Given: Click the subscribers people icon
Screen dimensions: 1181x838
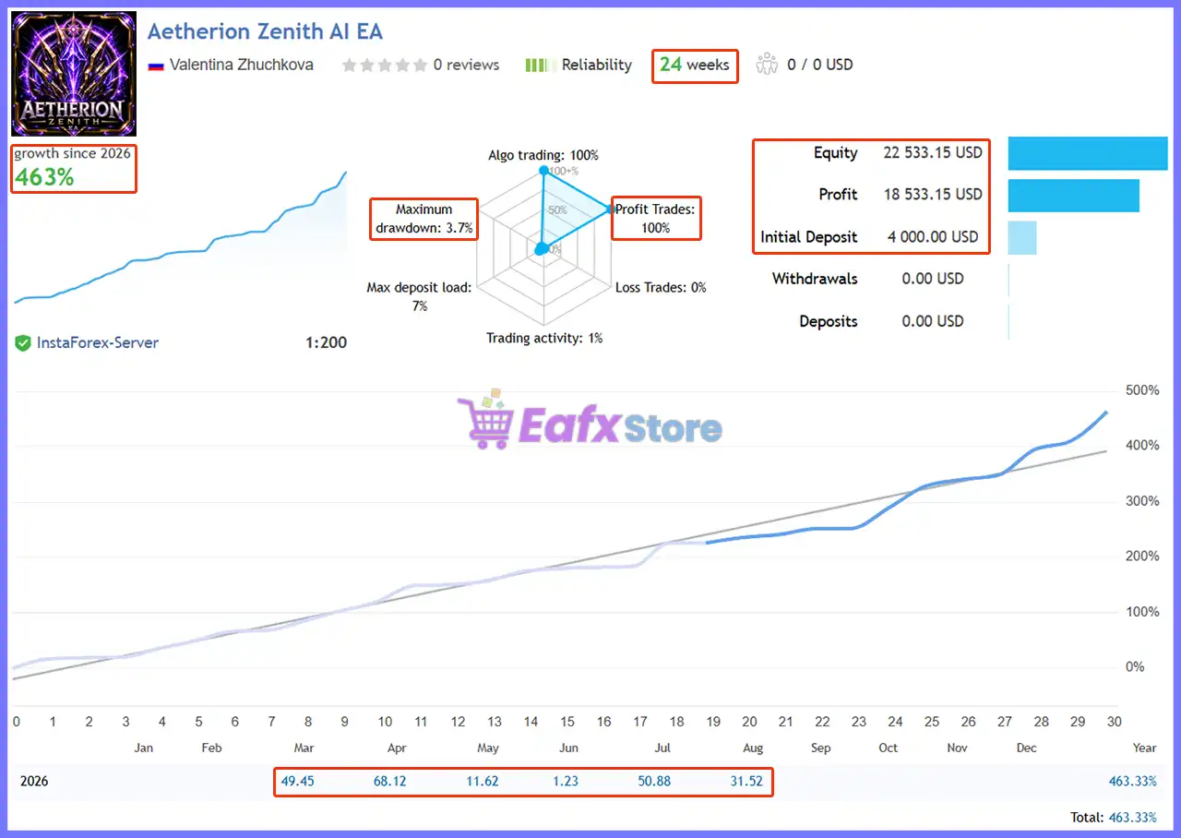Looking at the screenshot, I should [x=767, y=65].
